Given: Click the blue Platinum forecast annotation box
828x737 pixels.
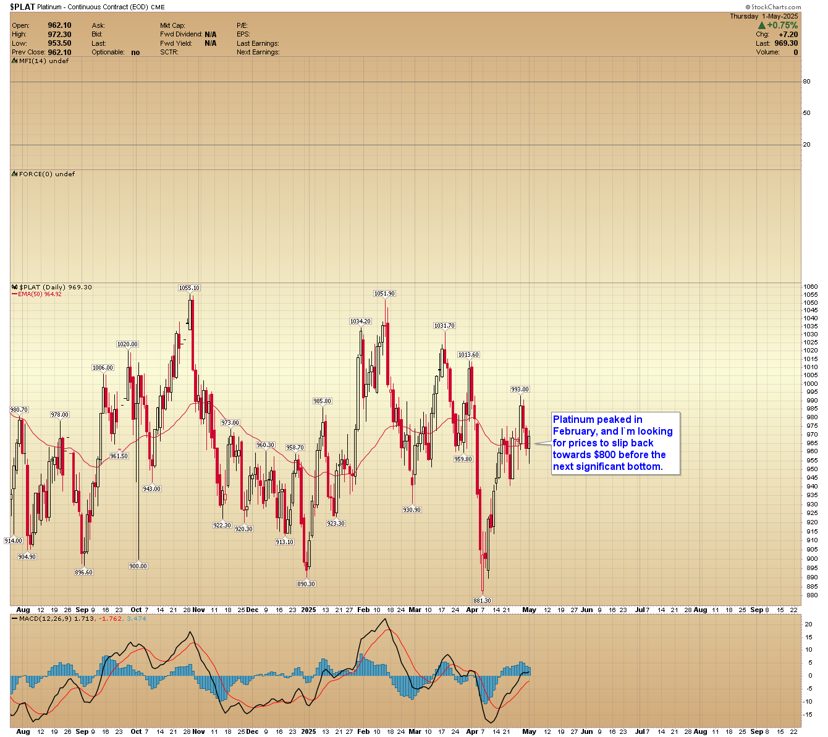Looking at the screenshot, I should [x=615, y=443].
